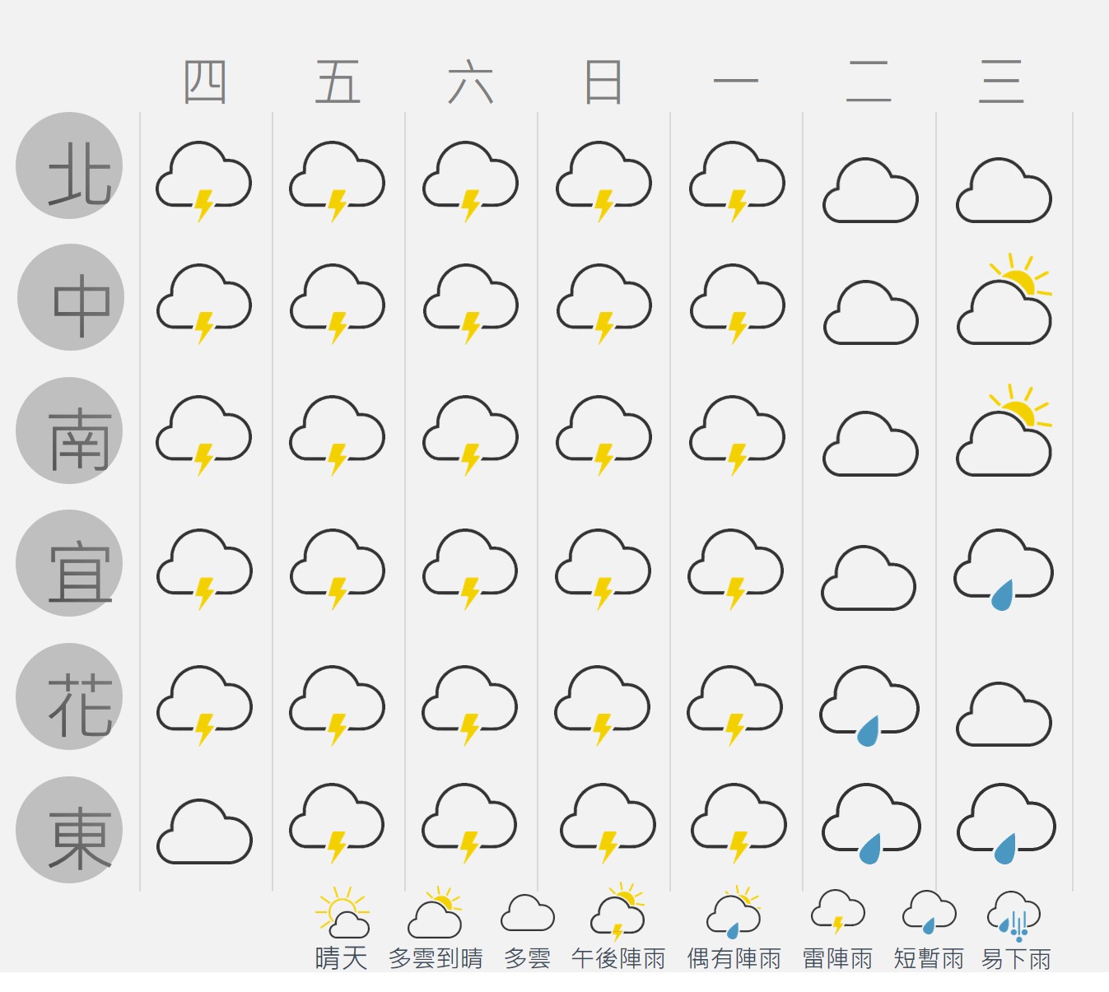Click the thunderstorm icon for 北 on 五
1109x992 pixels.
[x=337, y=181]
